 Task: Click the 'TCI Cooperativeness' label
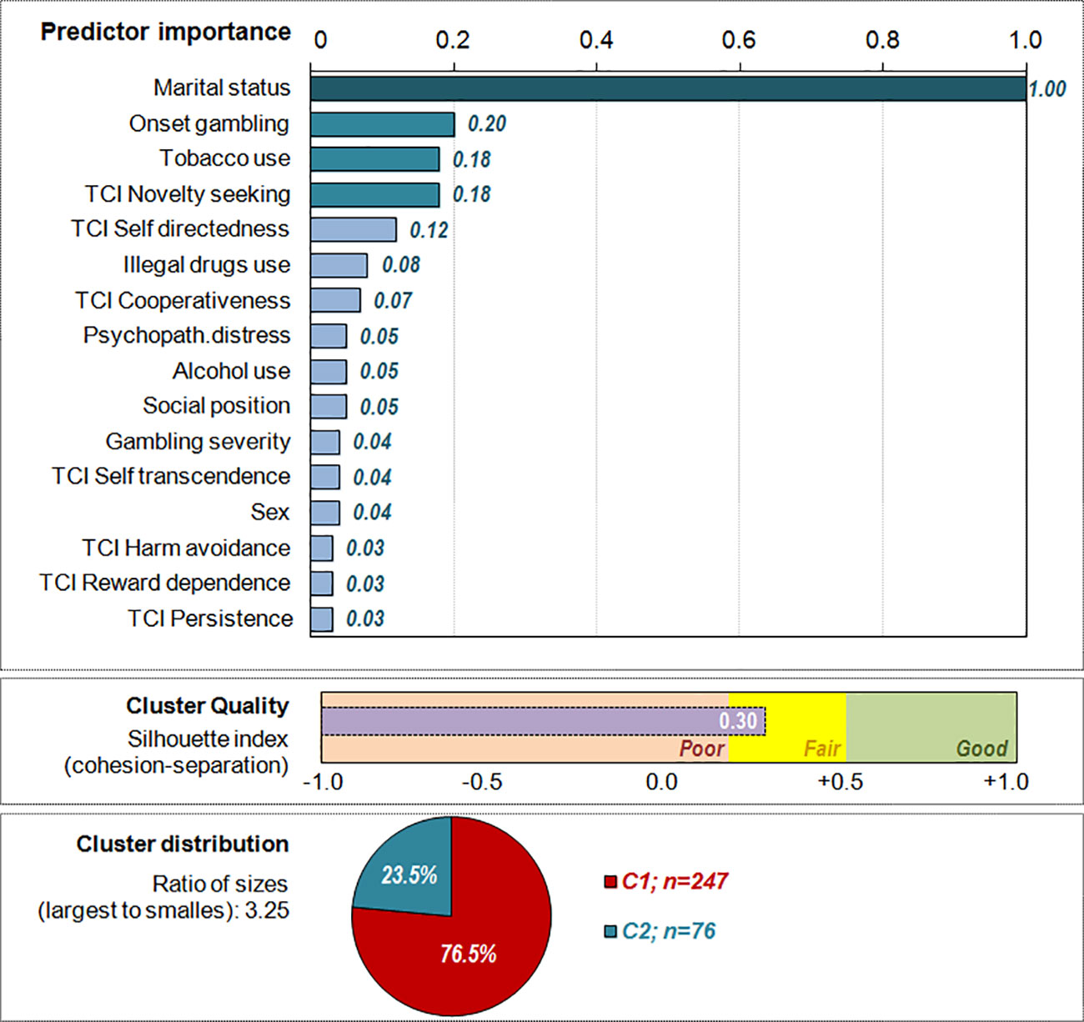point(183,300)
